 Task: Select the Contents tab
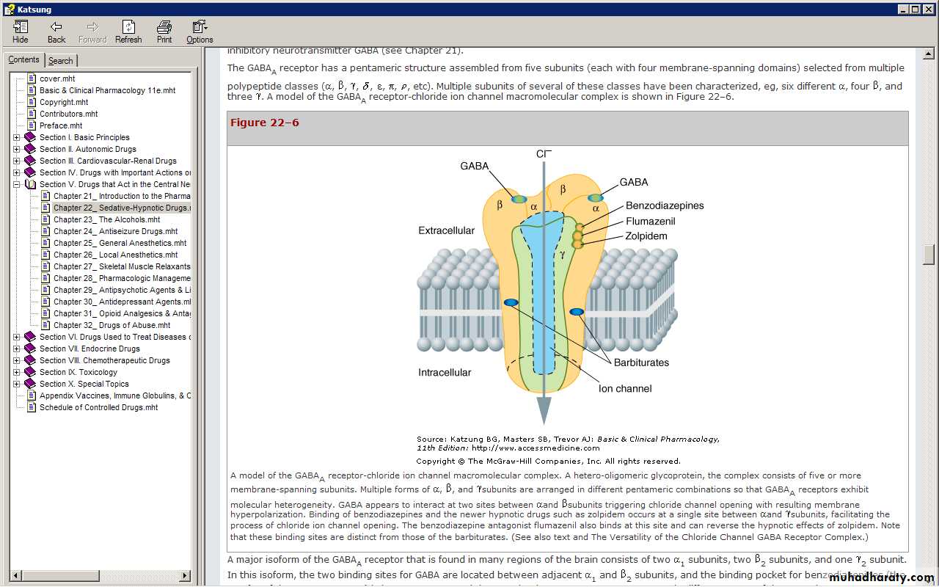[24, 60]
